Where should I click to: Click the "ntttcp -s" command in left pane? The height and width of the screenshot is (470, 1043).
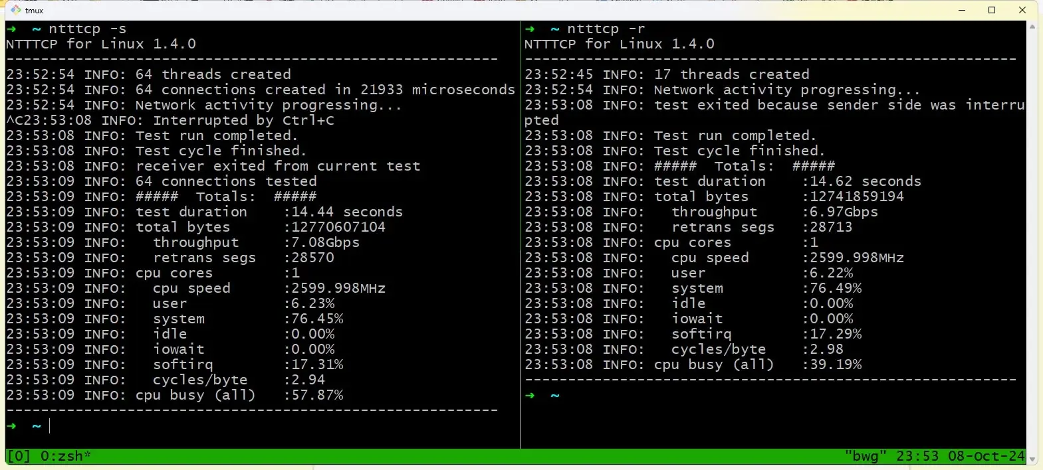click(87, 29)
